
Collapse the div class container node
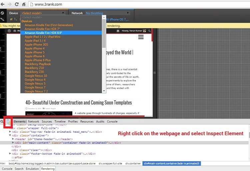tap(10, 135)
